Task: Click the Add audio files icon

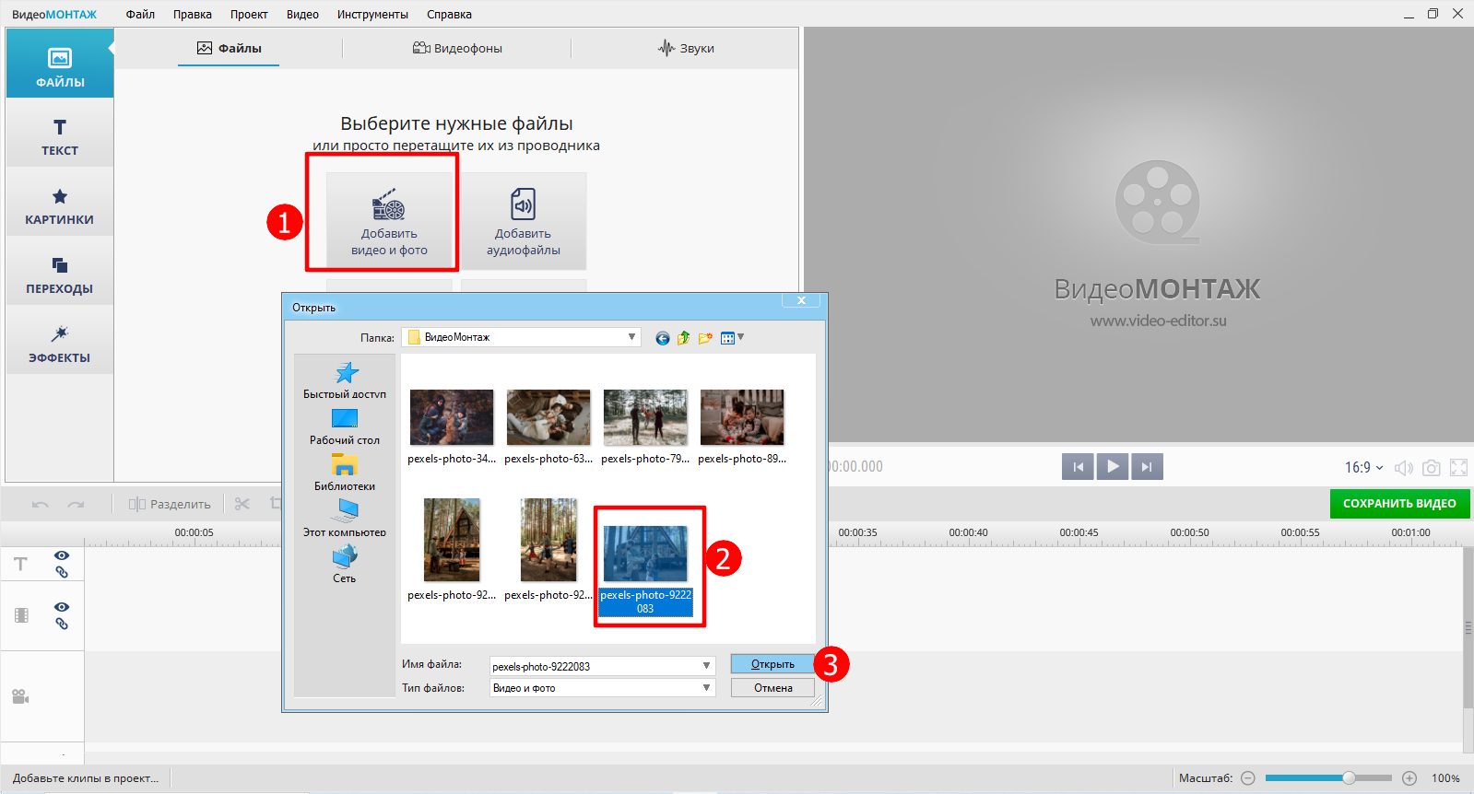Action: click(523, 204)
